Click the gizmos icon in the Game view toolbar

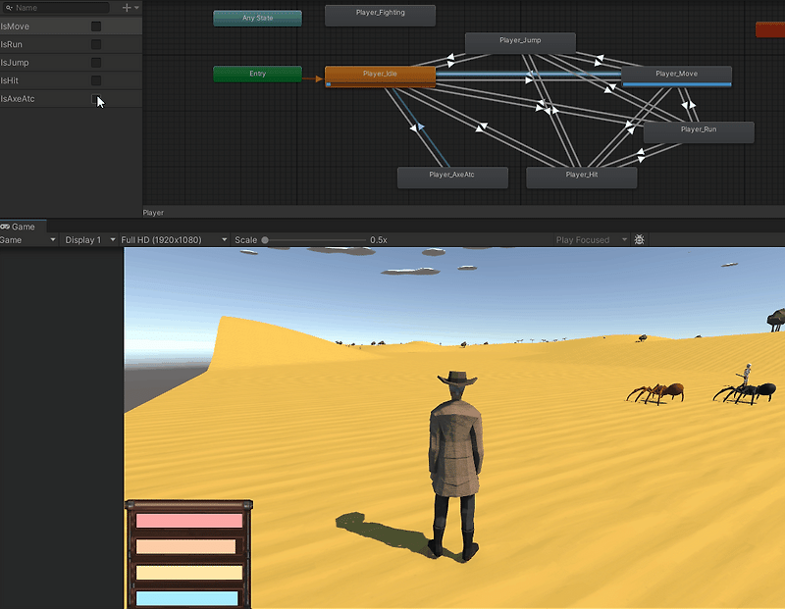point(639,239)
